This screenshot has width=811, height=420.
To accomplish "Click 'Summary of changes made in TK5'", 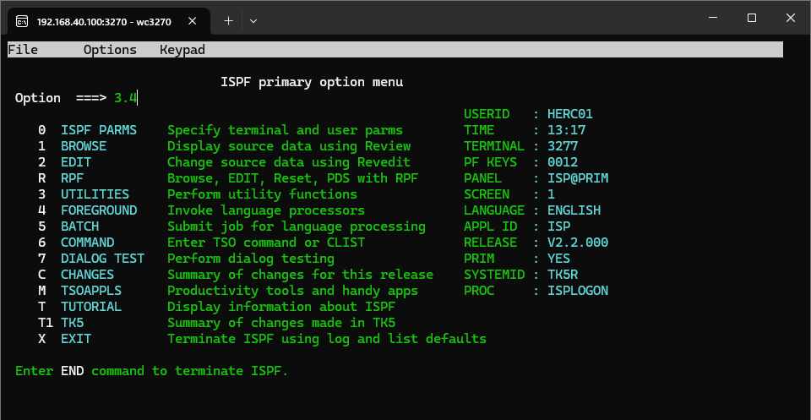I will [281, 323].
